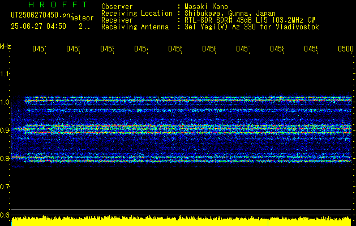Select the file name UT2506270450.pn
The height and width of the screenshot is (226, 356).
(x=40, y=15)
